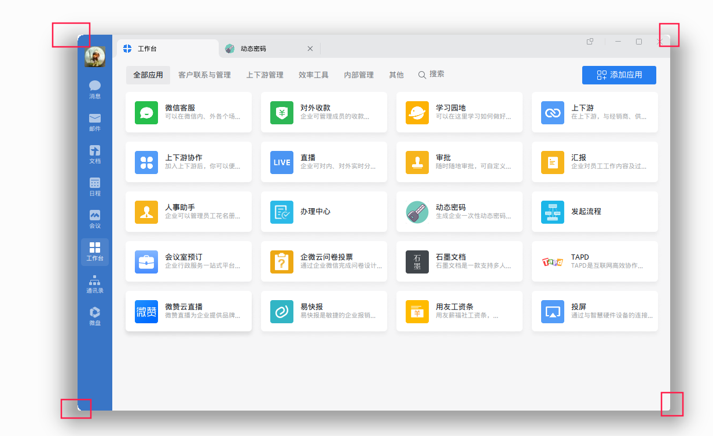Open the 石墨文档 dark icon
The height and width of the screenshot is (436, 713).
pos(417,262)
